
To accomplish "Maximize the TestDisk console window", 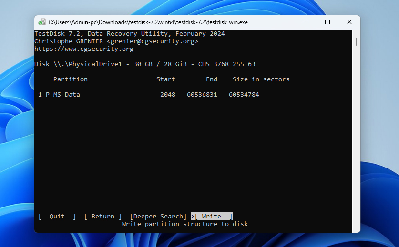I will pyautogui.click(x=327, y=22).
